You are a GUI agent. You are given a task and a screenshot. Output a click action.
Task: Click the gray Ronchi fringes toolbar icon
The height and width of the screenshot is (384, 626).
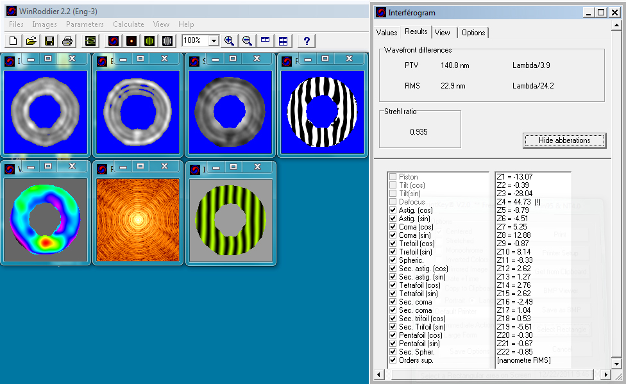tap(167, 41)
